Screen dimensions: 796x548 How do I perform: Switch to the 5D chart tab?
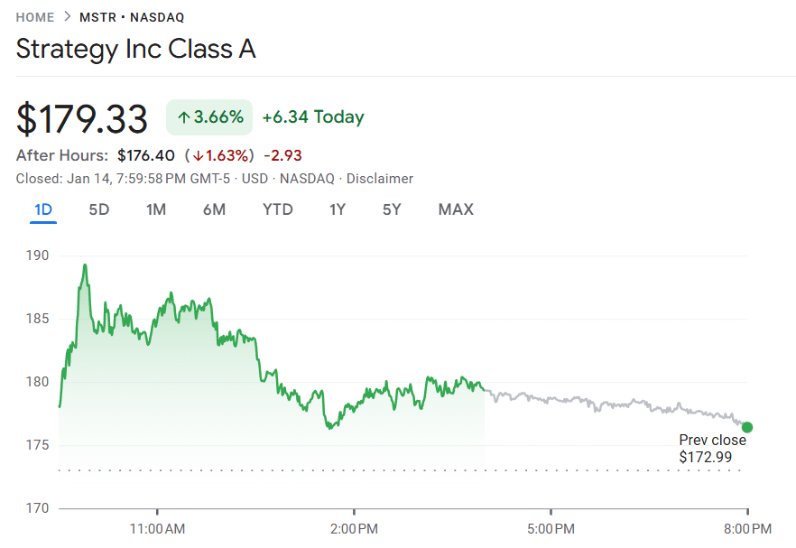[99, 210]
